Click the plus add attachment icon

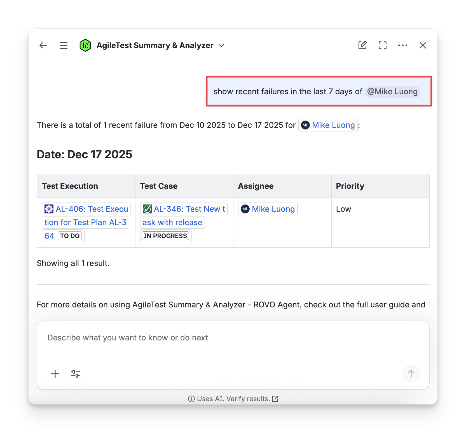point(55,374)
